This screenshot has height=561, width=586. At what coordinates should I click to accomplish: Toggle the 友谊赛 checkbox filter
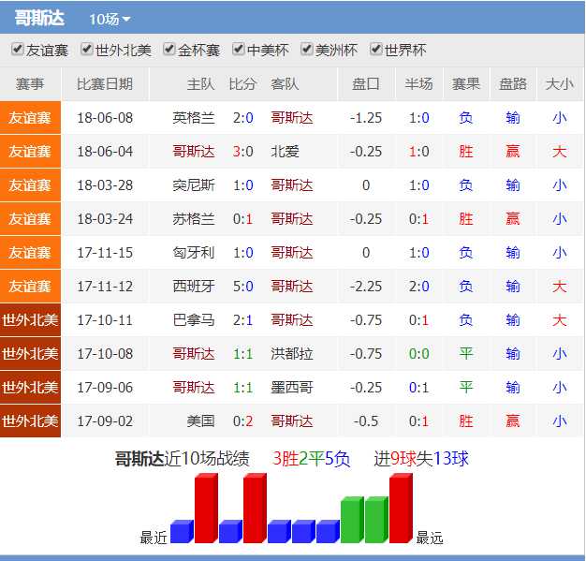point(17,50)
